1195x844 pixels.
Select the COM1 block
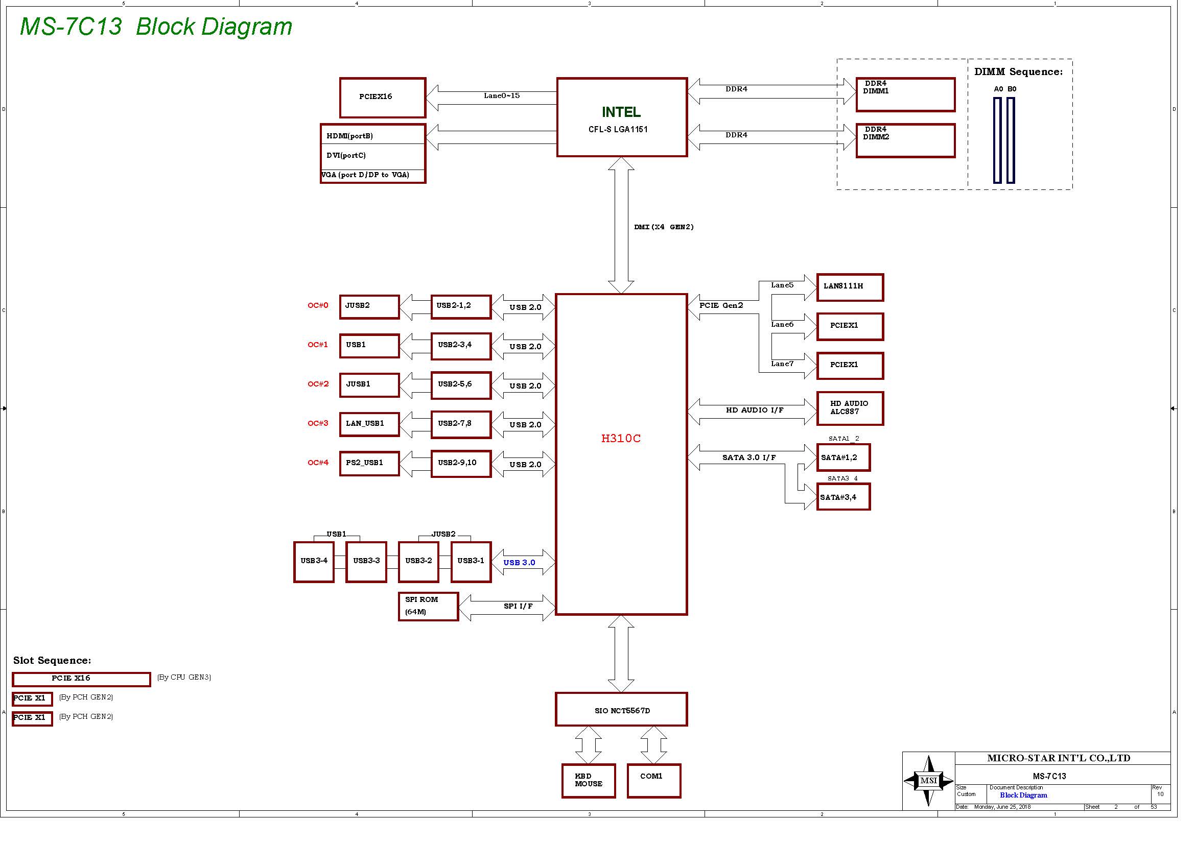pyautogui.click(x=654, y=781)
